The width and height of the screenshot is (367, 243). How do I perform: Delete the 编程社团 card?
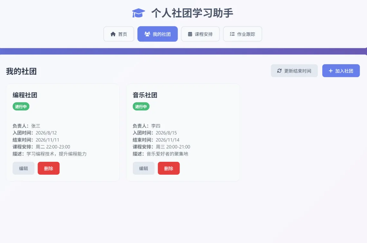click(x=49, y=168)
